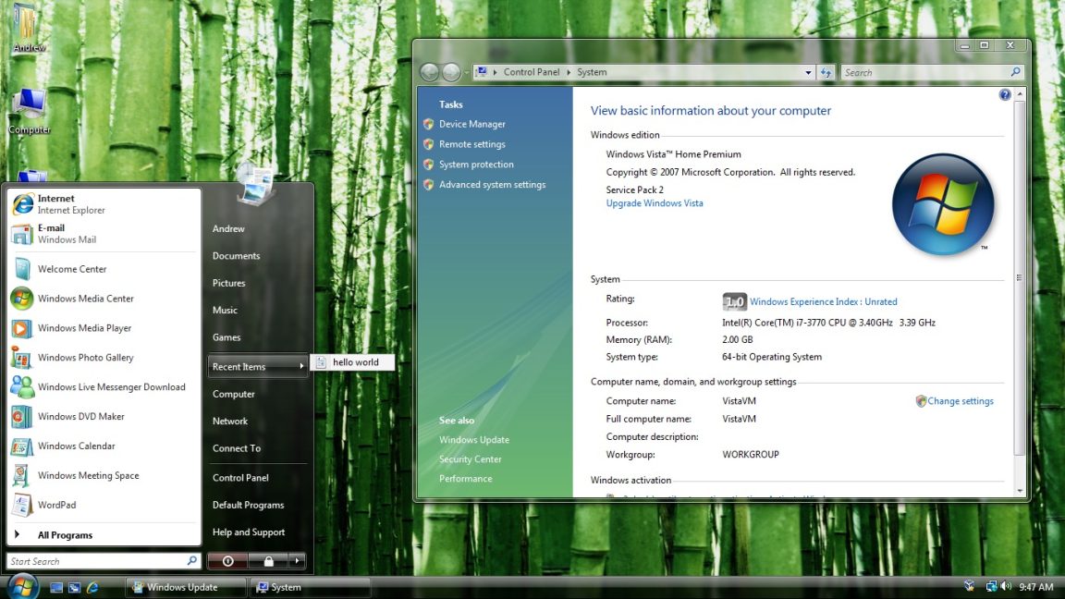1065x599 pixels.
Task: Click the Upgrade Windows Vista link
Action: point(654,202)
